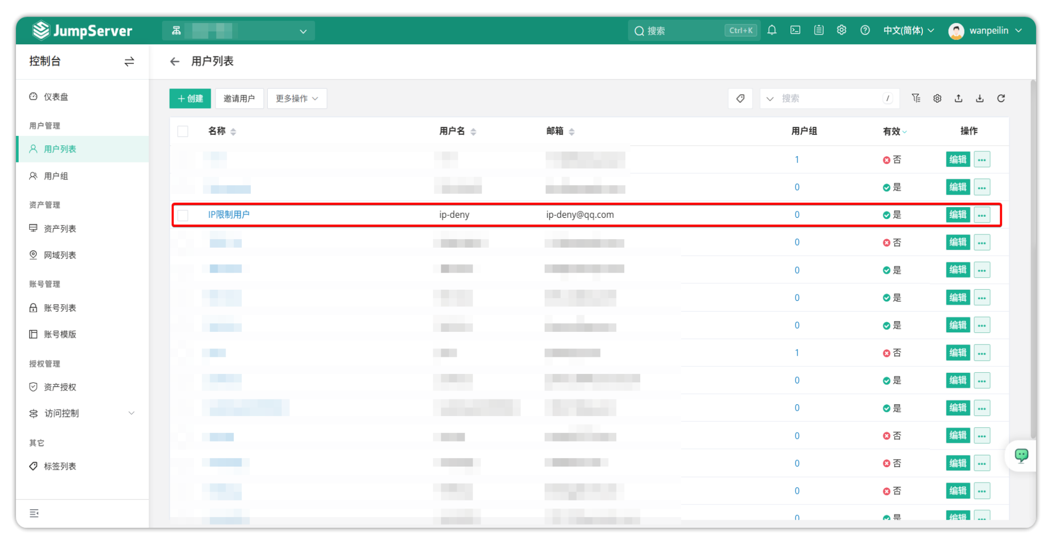Go to 用户组 in sidebar

[x=56, y=176]
